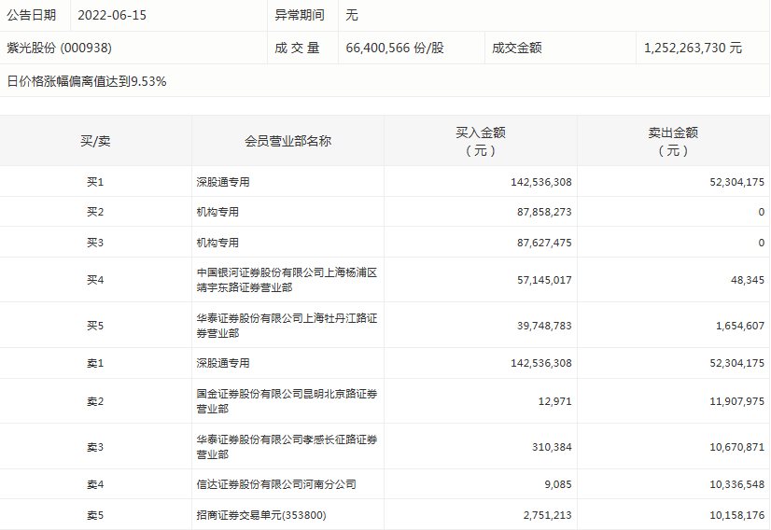This screenshot has width=771, height=530.
Task: Select the buy amount 12,971
Action: click(554, 401)
